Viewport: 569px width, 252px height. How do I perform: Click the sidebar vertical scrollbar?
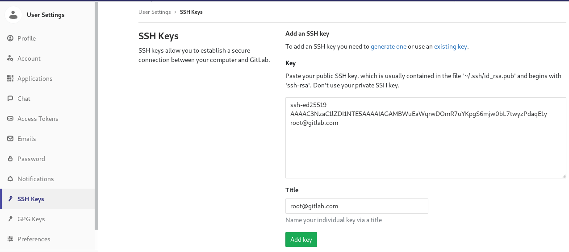[x=96, y=116]
